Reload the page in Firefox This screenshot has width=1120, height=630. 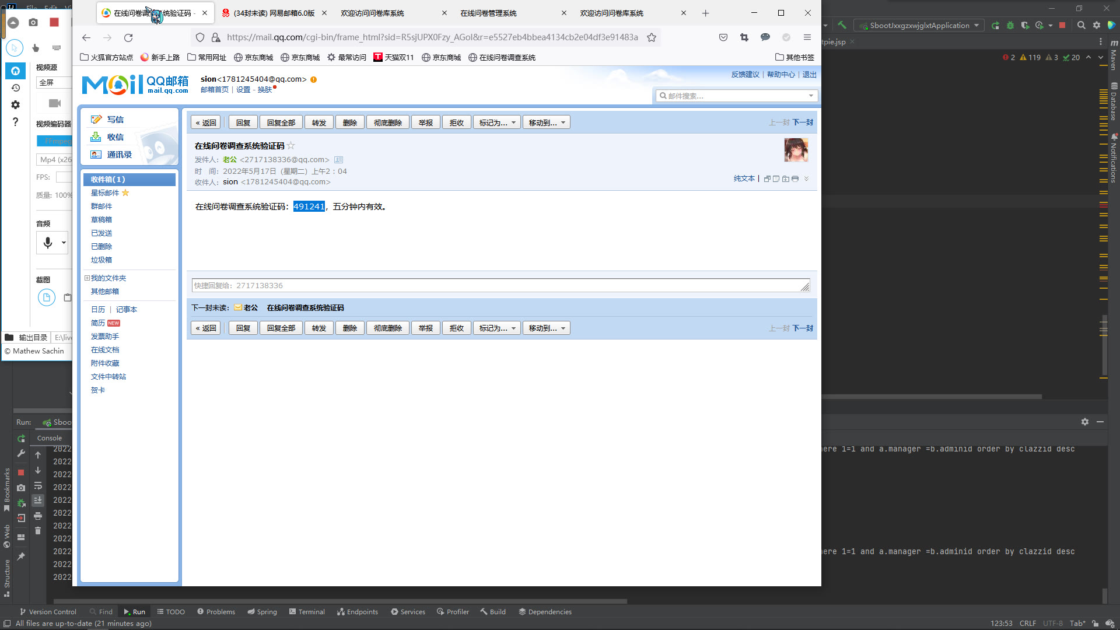[x=128, y=37]
